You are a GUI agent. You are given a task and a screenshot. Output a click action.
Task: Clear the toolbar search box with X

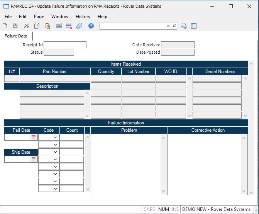pyautogui.click(x=168, y=26)
